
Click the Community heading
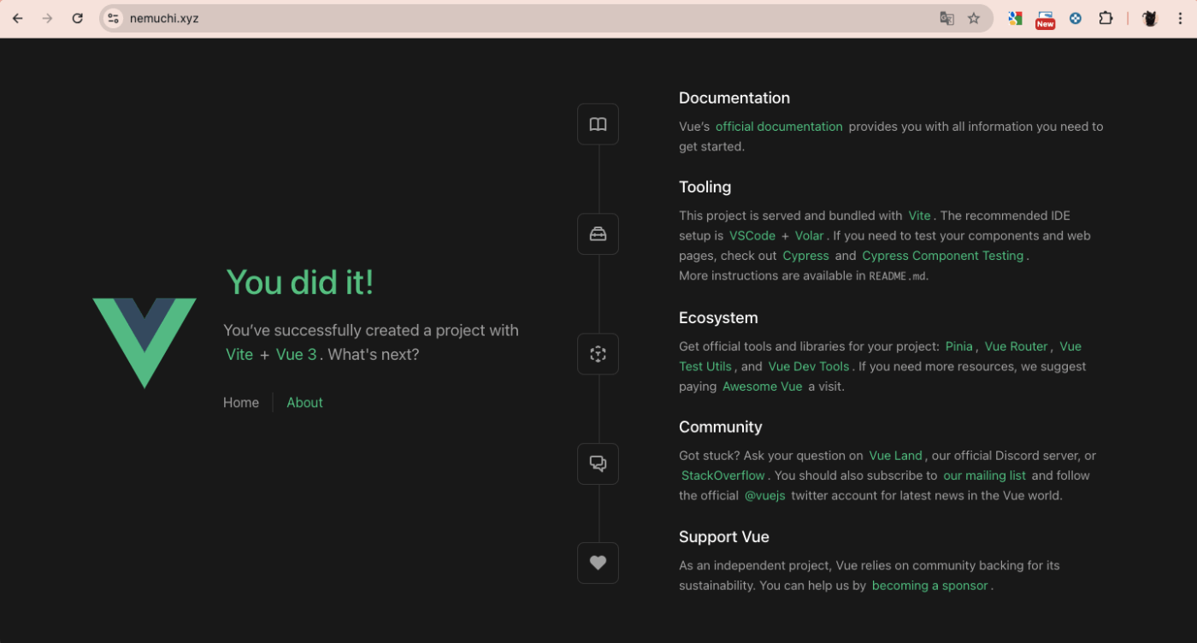coord(721,428)
